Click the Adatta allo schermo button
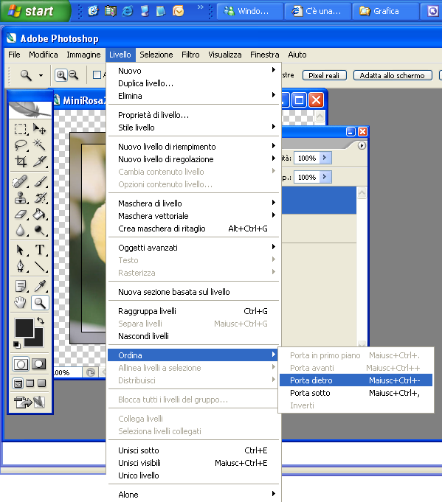Viewport: 442px width, 502px height. click(x=393, y=75)
